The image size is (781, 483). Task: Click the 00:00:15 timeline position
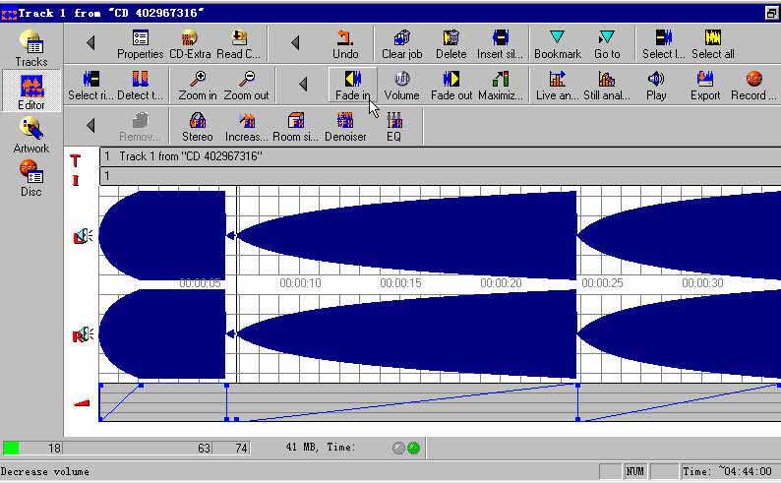click(401, 283)
